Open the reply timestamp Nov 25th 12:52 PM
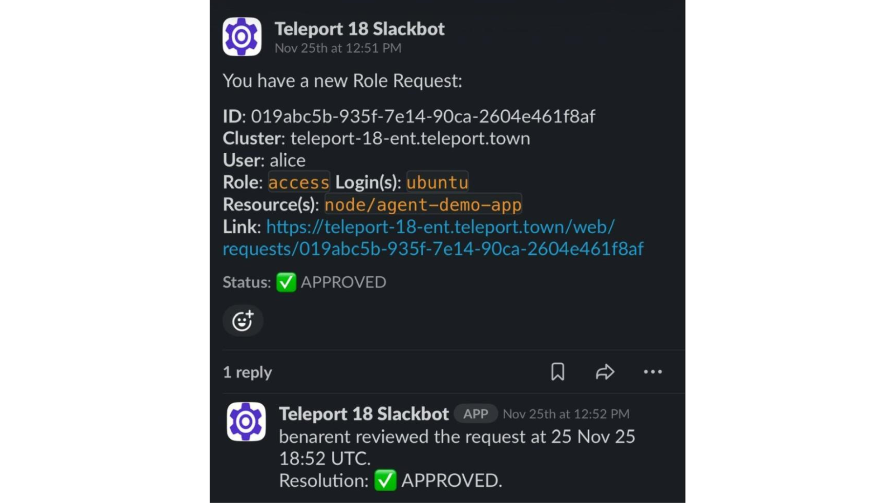This screenshot has height=503, width=895. (x=565, y=414)
